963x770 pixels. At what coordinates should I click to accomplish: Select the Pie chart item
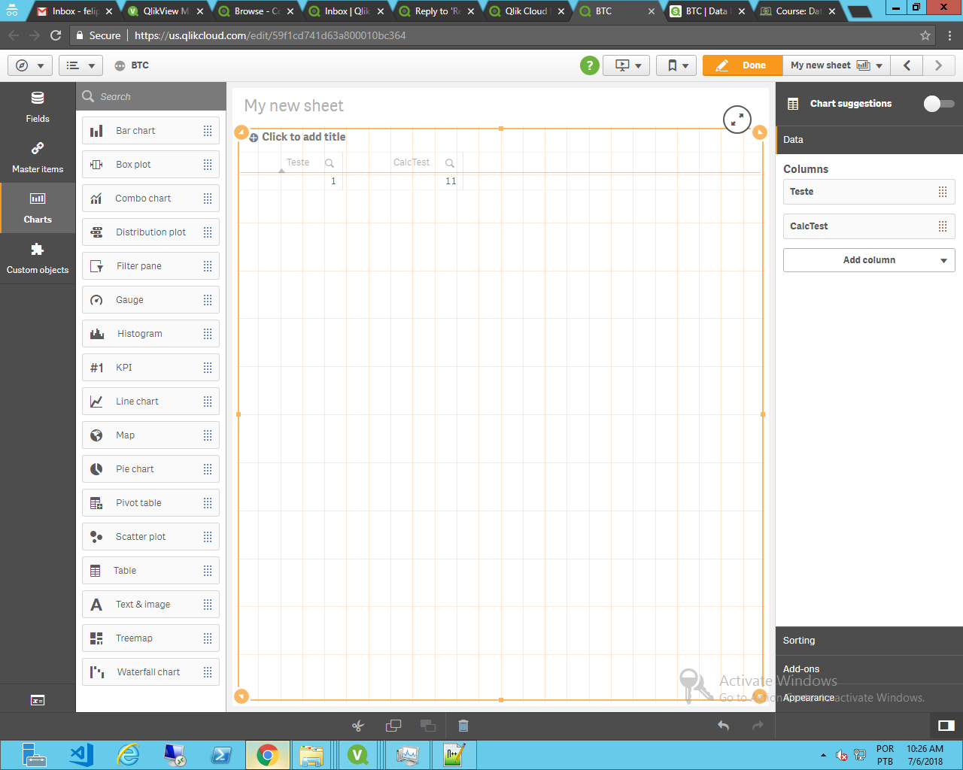tap(150, 469)
